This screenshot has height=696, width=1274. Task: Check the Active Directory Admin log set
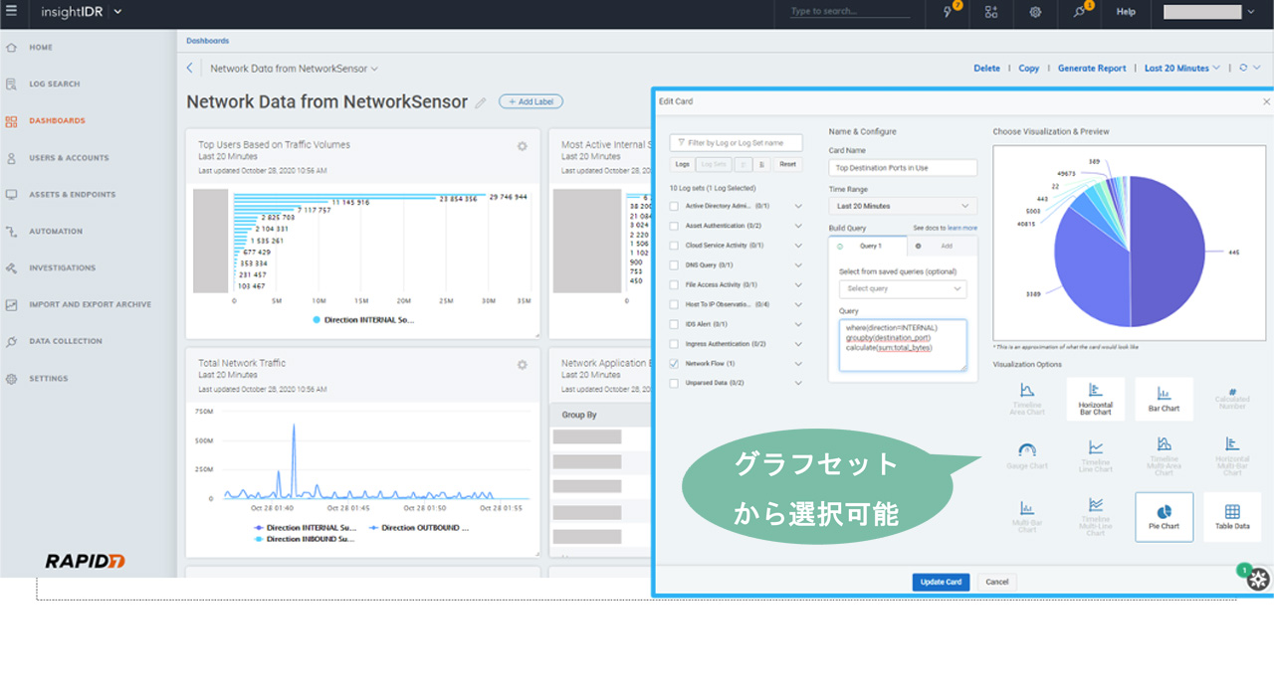pos(674,206)
